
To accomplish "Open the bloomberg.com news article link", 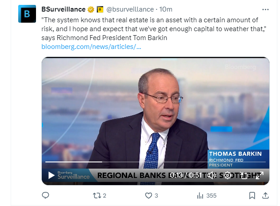I will click(91, 46).
